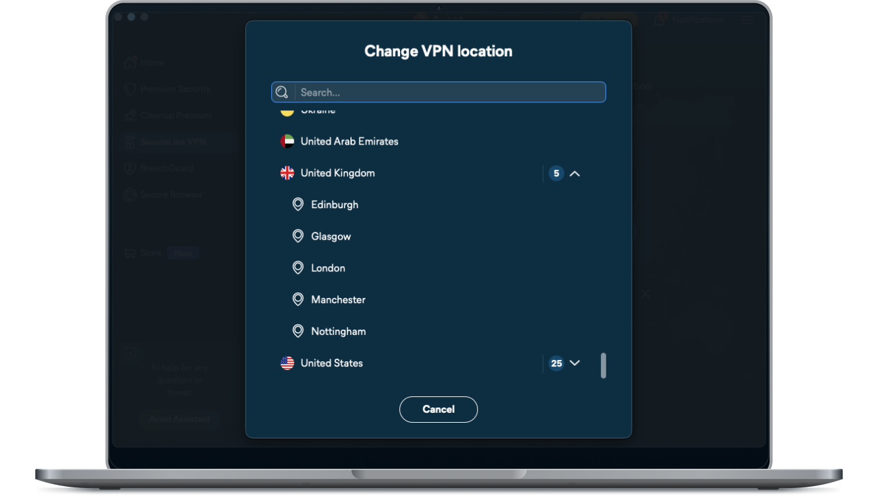Click the pin icon beside Edinburgh
878x496 pixels.
[x=298, y=204]
